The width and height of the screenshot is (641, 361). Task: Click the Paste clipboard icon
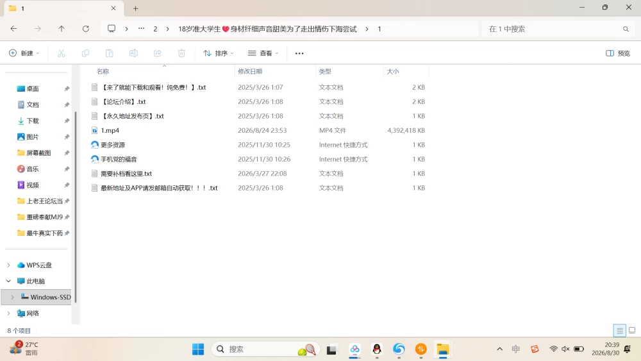[109, 53]
